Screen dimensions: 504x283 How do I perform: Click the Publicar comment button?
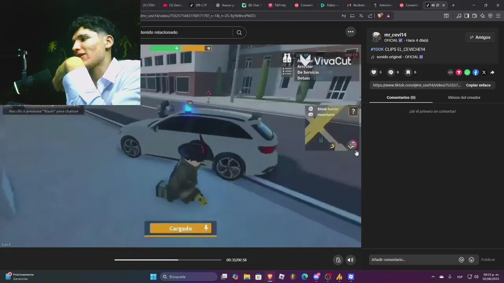488,260
